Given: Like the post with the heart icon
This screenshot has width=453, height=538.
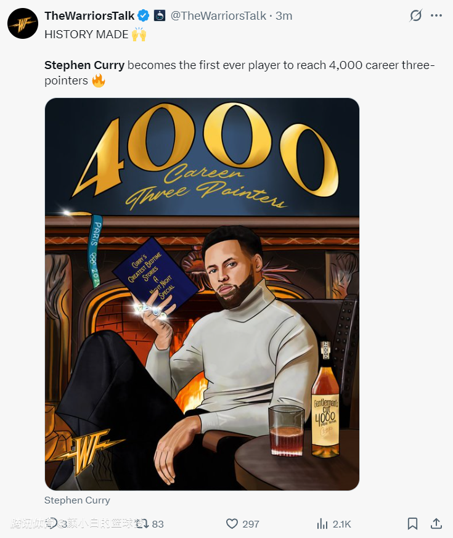Looking at the screenshot, I should pos(232,523).
